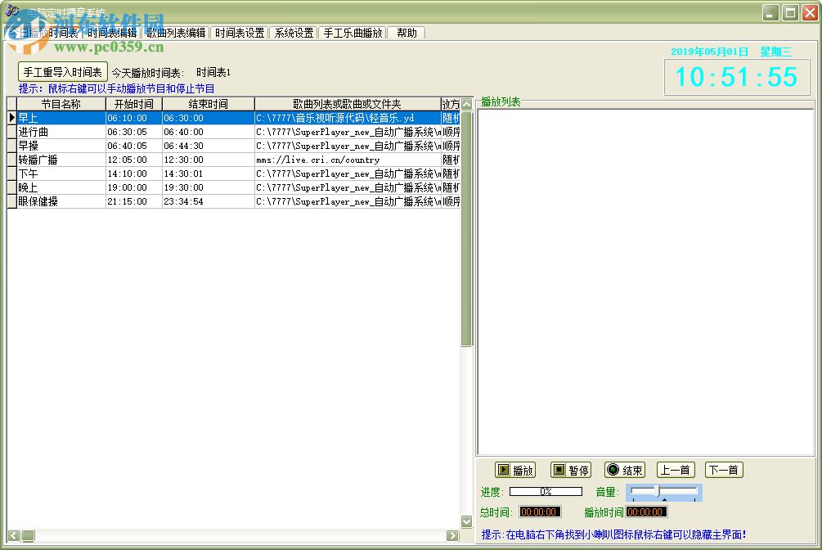
Task: Select the 转播广播 program row
Action: pos(61,160)
